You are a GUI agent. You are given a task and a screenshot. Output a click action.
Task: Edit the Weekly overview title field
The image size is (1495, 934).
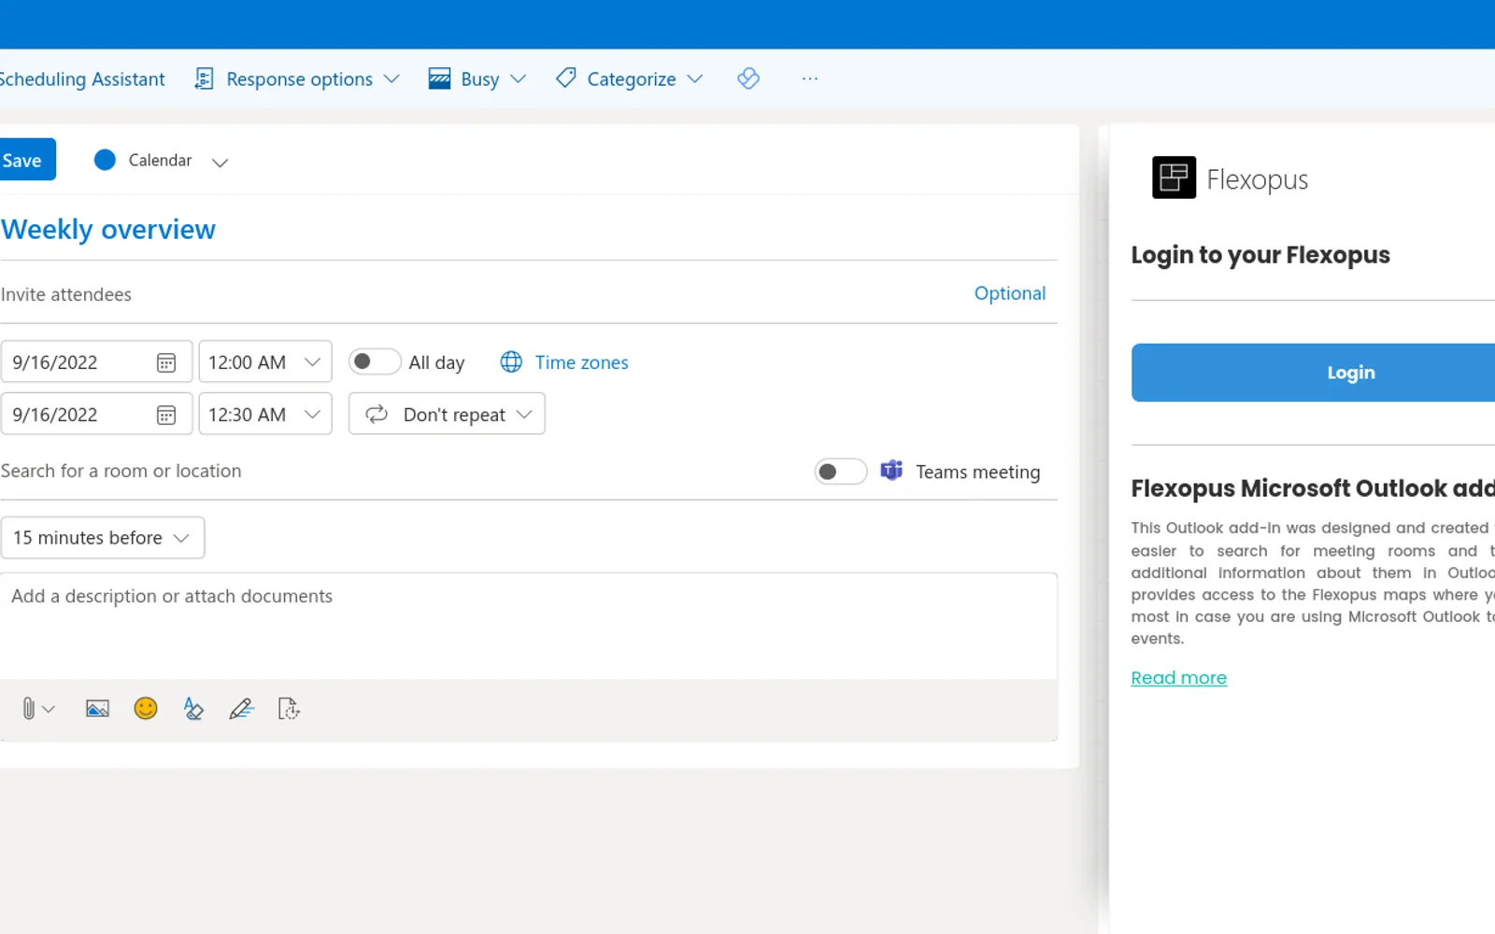point(528,229)
